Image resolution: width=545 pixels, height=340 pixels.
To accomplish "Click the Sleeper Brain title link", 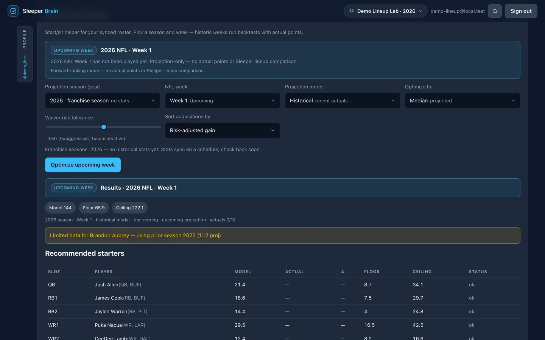I will click(x=40, y=11).
